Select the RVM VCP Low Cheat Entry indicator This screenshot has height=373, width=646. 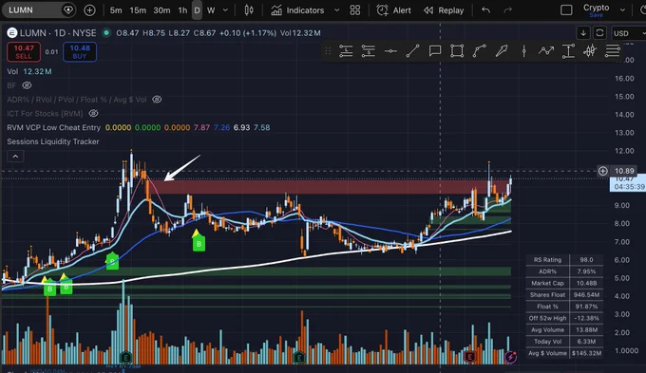tap(53, 127)
